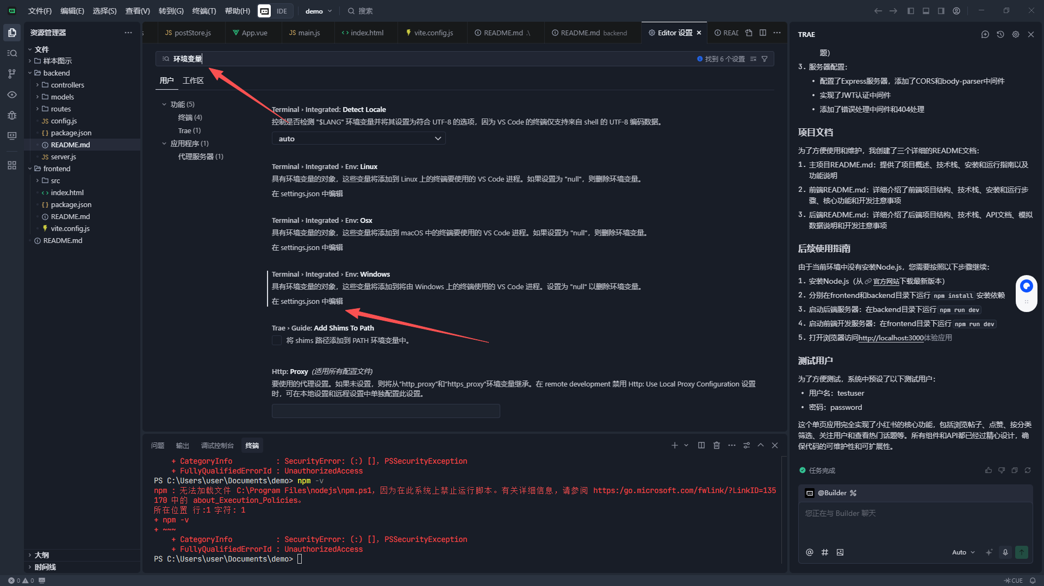Open the Run and Debug view
Viewport: 1044px width, 586px height.
point(12,115)
